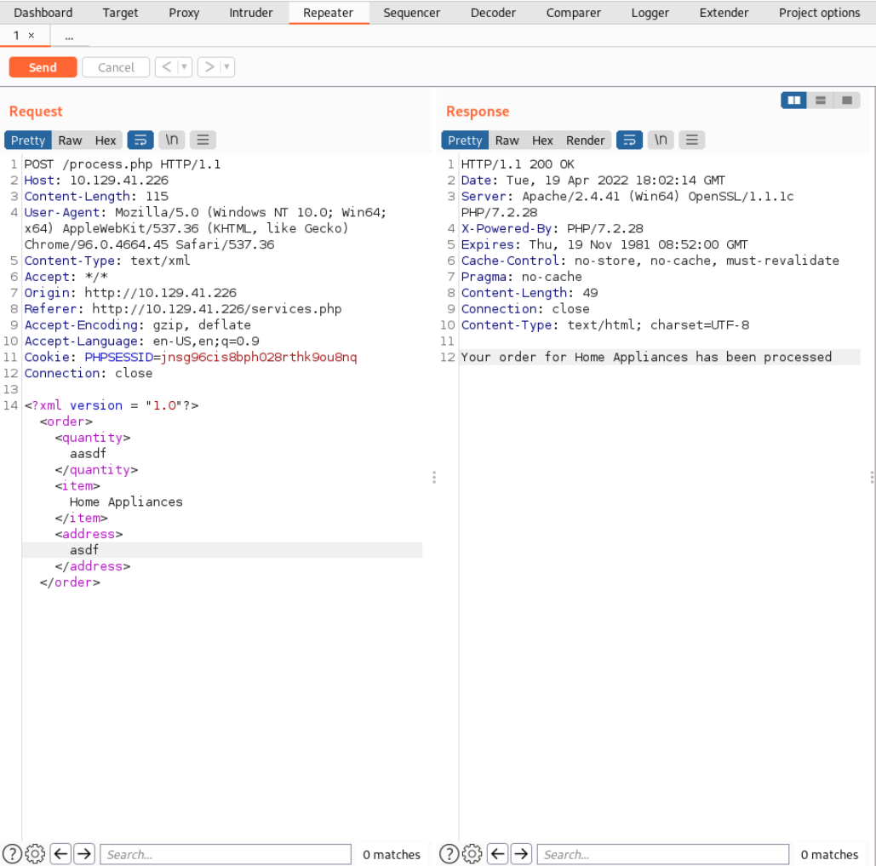Click the order processed response body
Image resolution: width=876 pixels, height=866 pixels.
pyautogui.click(x=646, y=357)
